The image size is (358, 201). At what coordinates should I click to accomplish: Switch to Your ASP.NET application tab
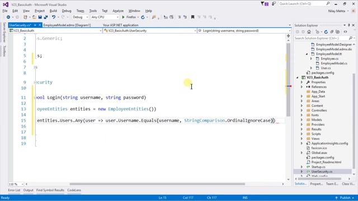click(121, 25)
